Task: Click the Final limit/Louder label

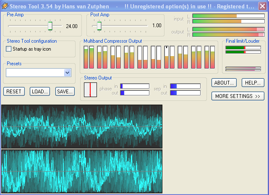Action: tap(243, 41)
